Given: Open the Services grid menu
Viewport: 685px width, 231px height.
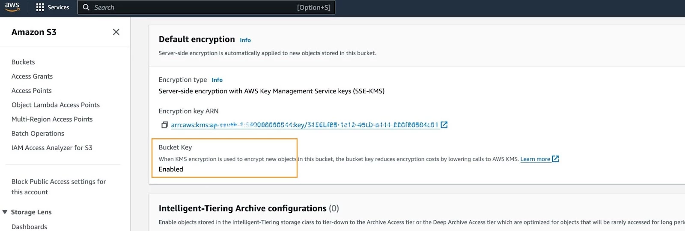Looking at the screenshot, I should point(53,7).
